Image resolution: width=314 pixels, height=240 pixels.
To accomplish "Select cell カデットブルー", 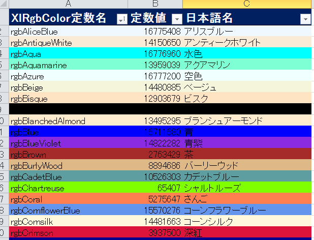I will [x=247, y=176].
